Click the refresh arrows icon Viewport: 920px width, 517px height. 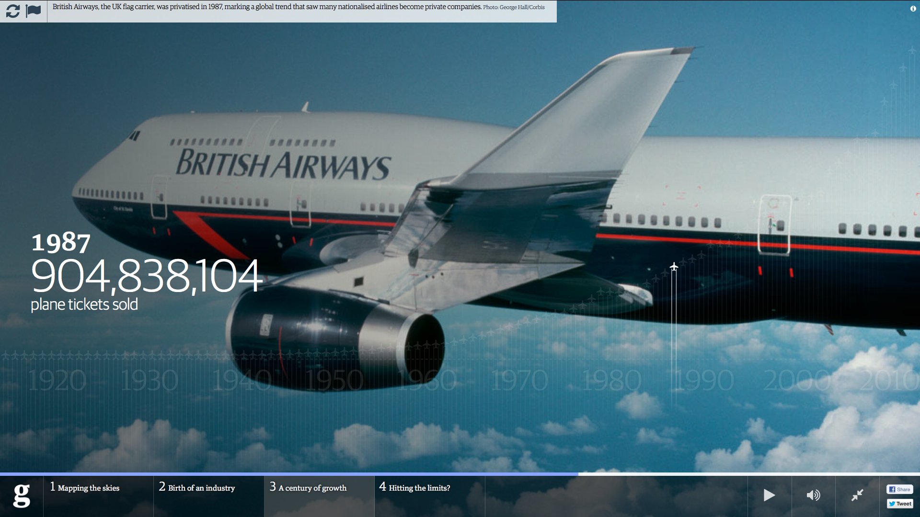13,11
